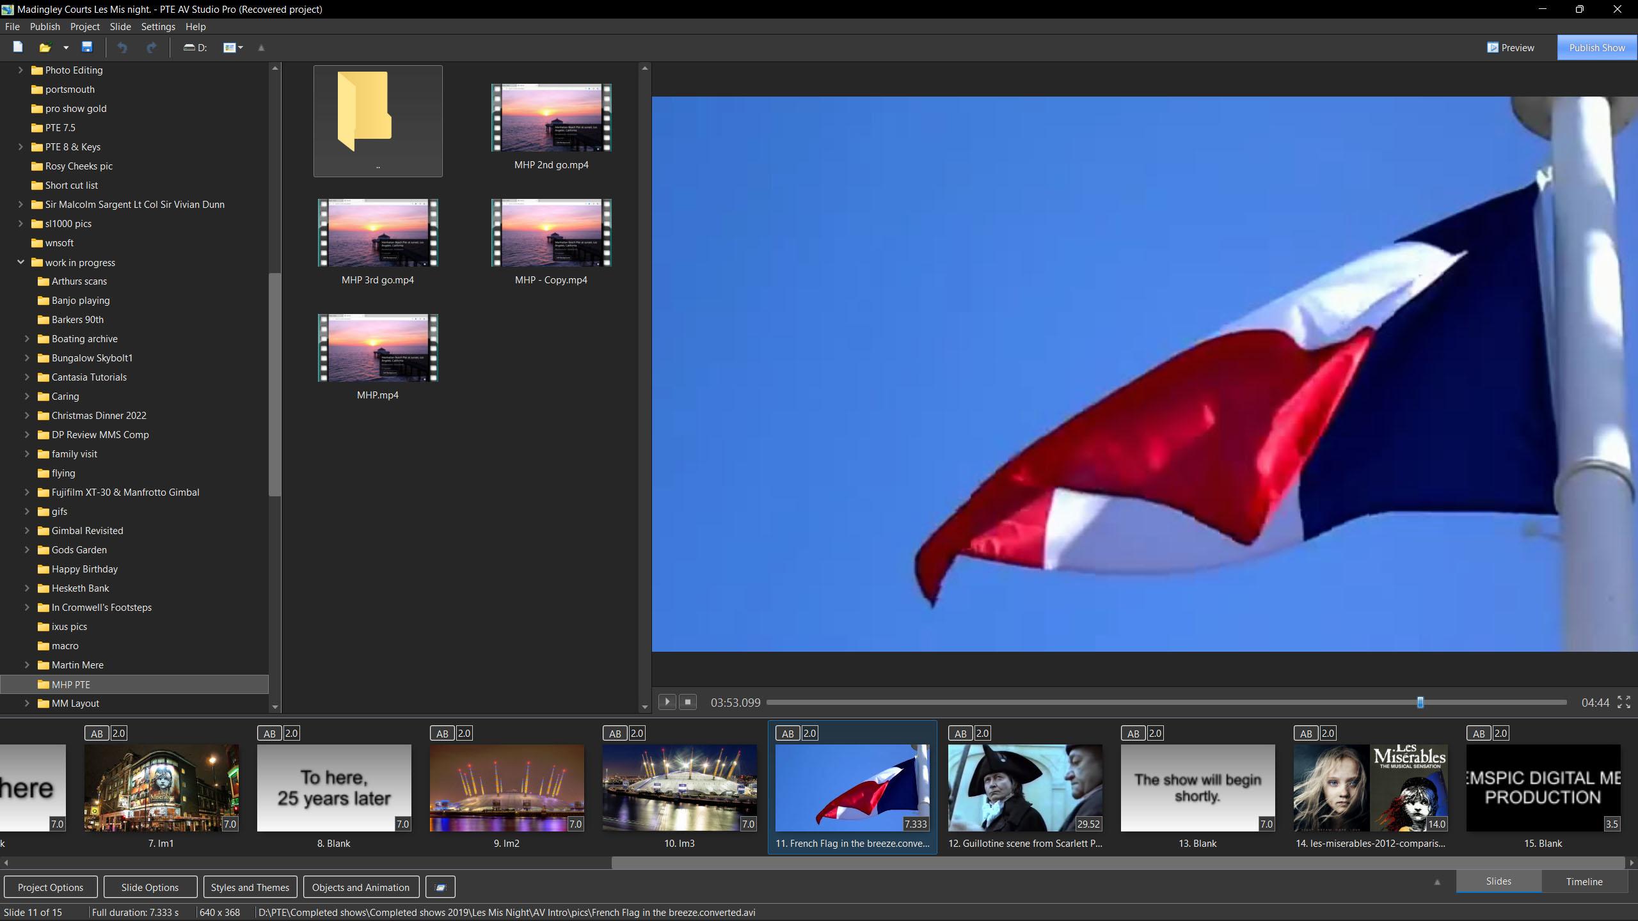1638x921 pixels.
Task: Play the slideshow preview
Action: click(667, 702)
